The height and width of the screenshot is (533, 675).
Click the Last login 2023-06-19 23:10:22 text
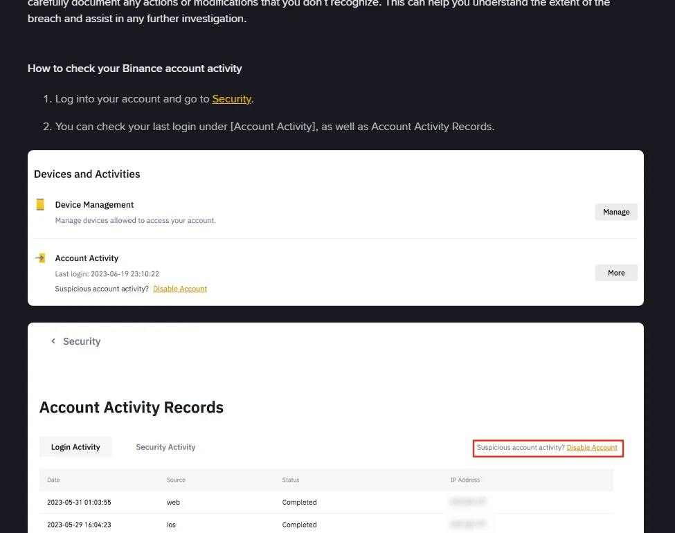[x=107, y=274]
